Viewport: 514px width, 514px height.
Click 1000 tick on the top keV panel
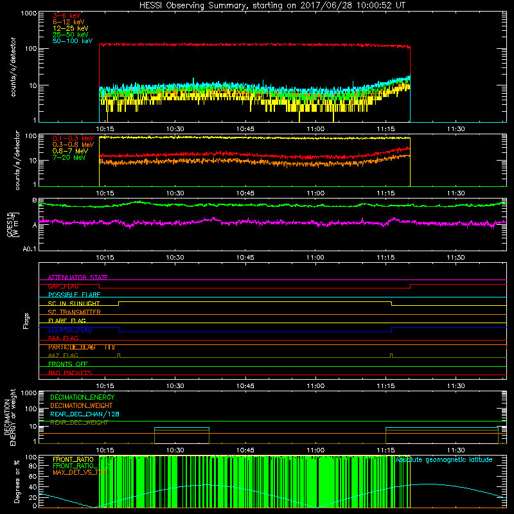click(29, 13)
